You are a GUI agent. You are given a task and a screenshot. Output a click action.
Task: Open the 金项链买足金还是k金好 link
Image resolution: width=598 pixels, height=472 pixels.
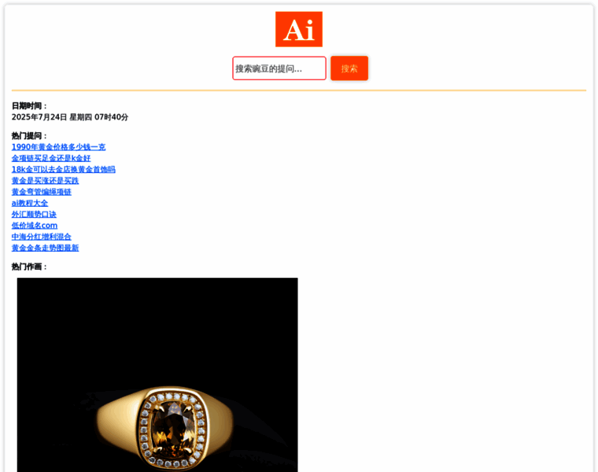pos(51,158)
